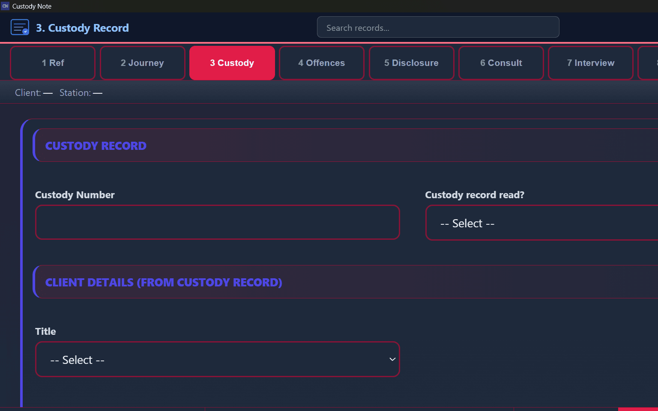This screenshot has height=411, width=658.
Task: Go to the 4 Offences tab
Action: [x=321, y=63]
